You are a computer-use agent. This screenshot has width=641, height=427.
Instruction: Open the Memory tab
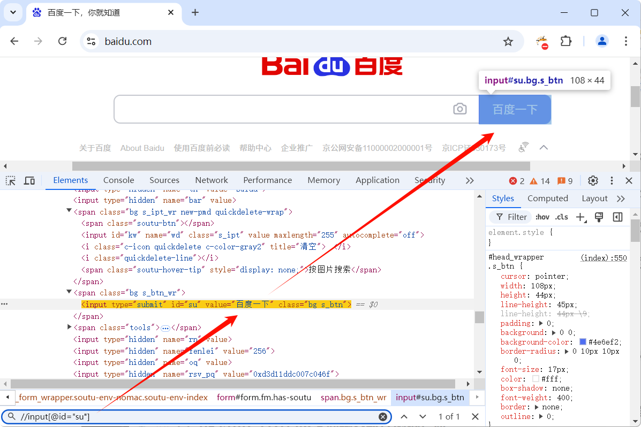(324, 180)
